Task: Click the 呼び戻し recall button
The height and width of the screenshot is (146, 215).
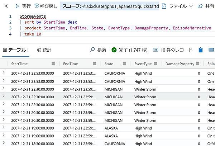Action: (46, 6)
